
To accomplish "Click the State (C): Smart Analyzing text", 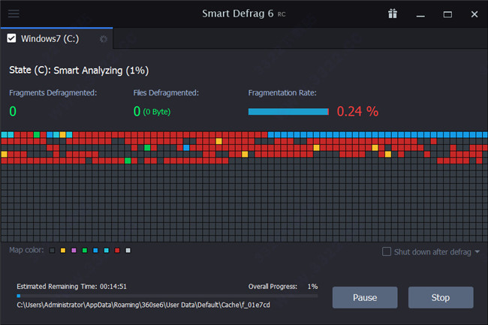I will (x=79, y=71).
